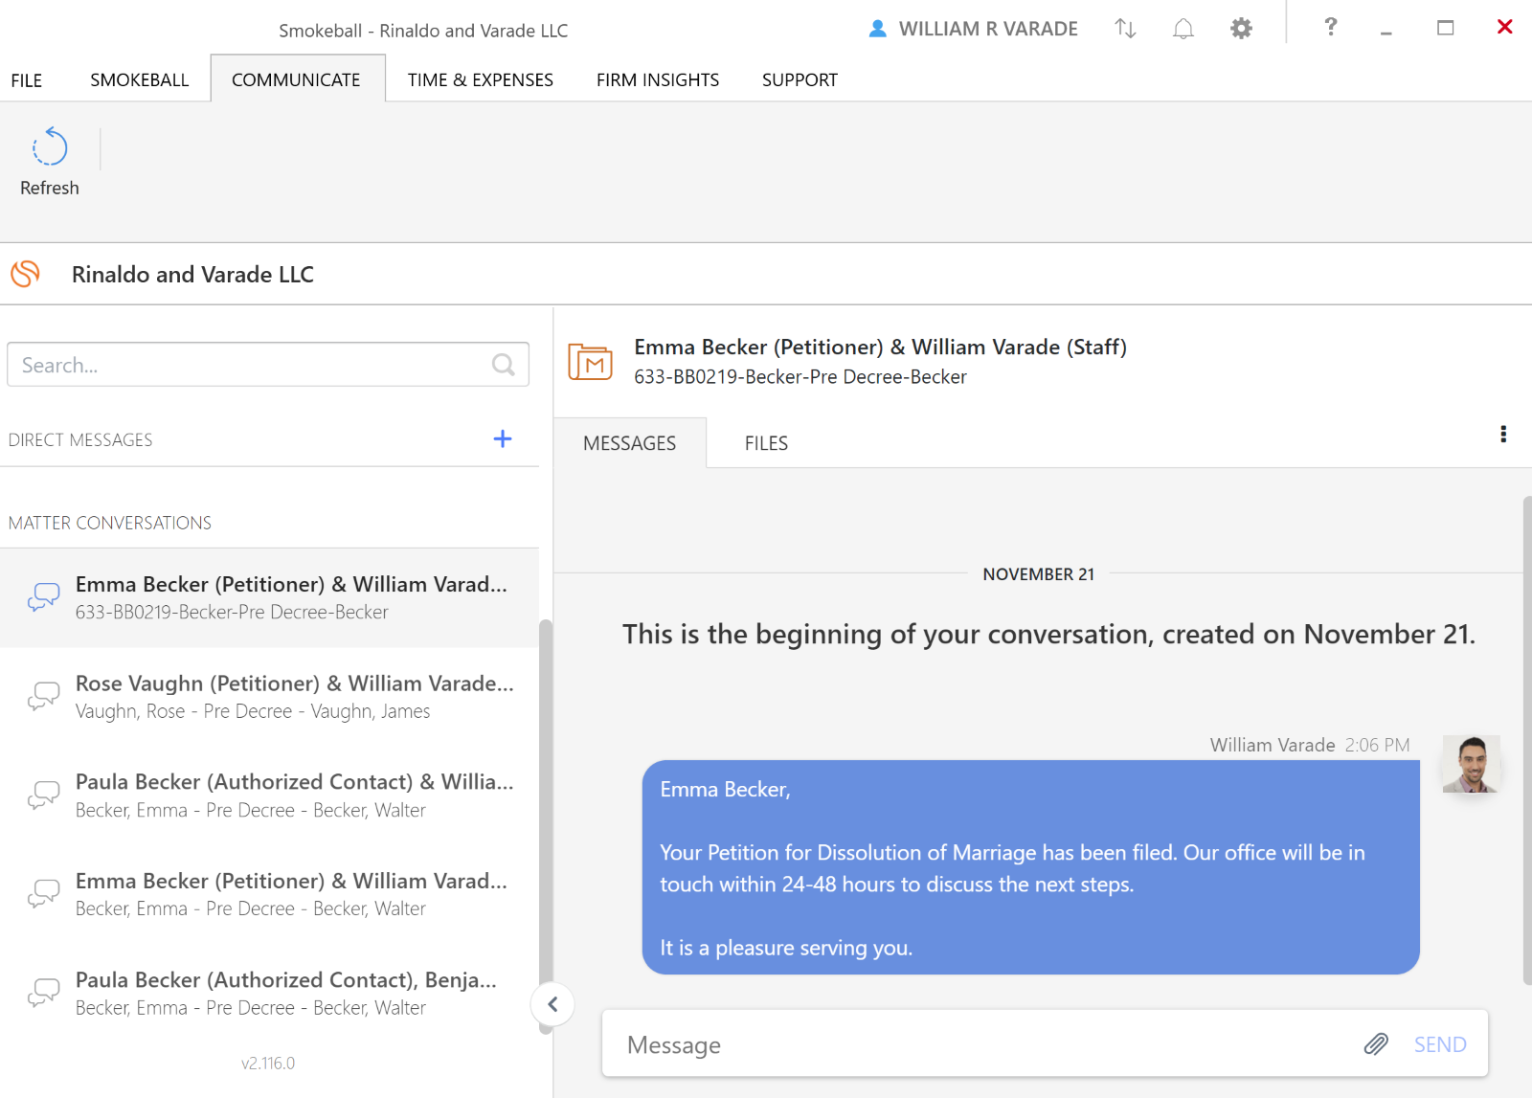Add a new direct message with plus icon

[x=503, y=438]
